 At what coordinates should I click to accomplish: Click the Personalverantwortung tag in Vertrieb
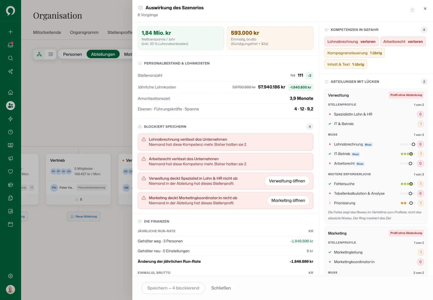click(x=91, y=188)
